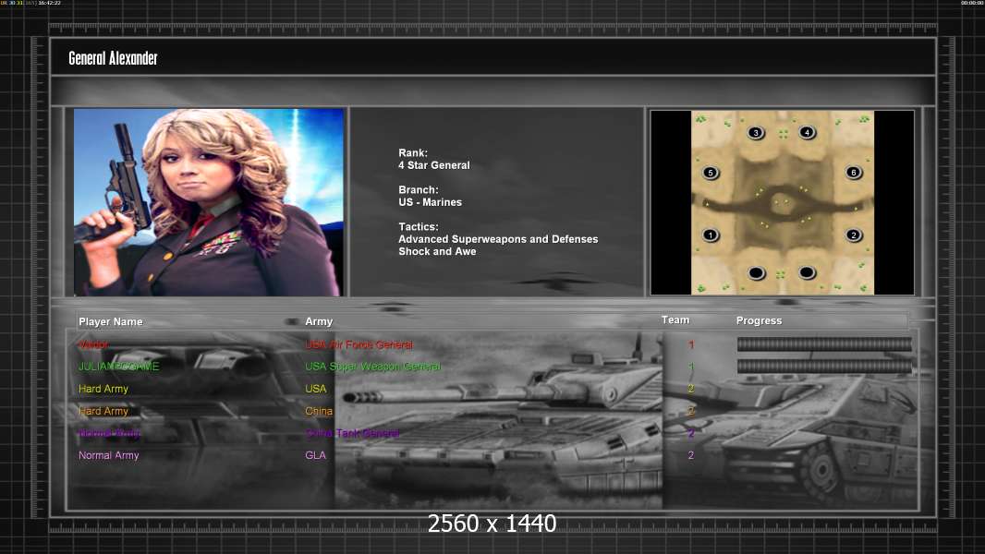Click the Shock and Awe tactic text
The image size is (985, 554).
(437, 251)
